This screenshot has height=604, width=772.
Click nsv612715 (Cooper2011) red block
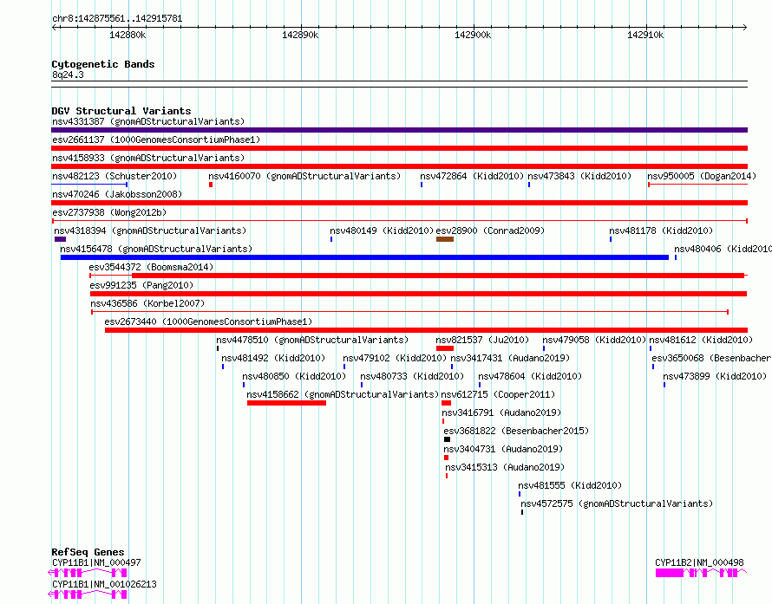point(446,403)
